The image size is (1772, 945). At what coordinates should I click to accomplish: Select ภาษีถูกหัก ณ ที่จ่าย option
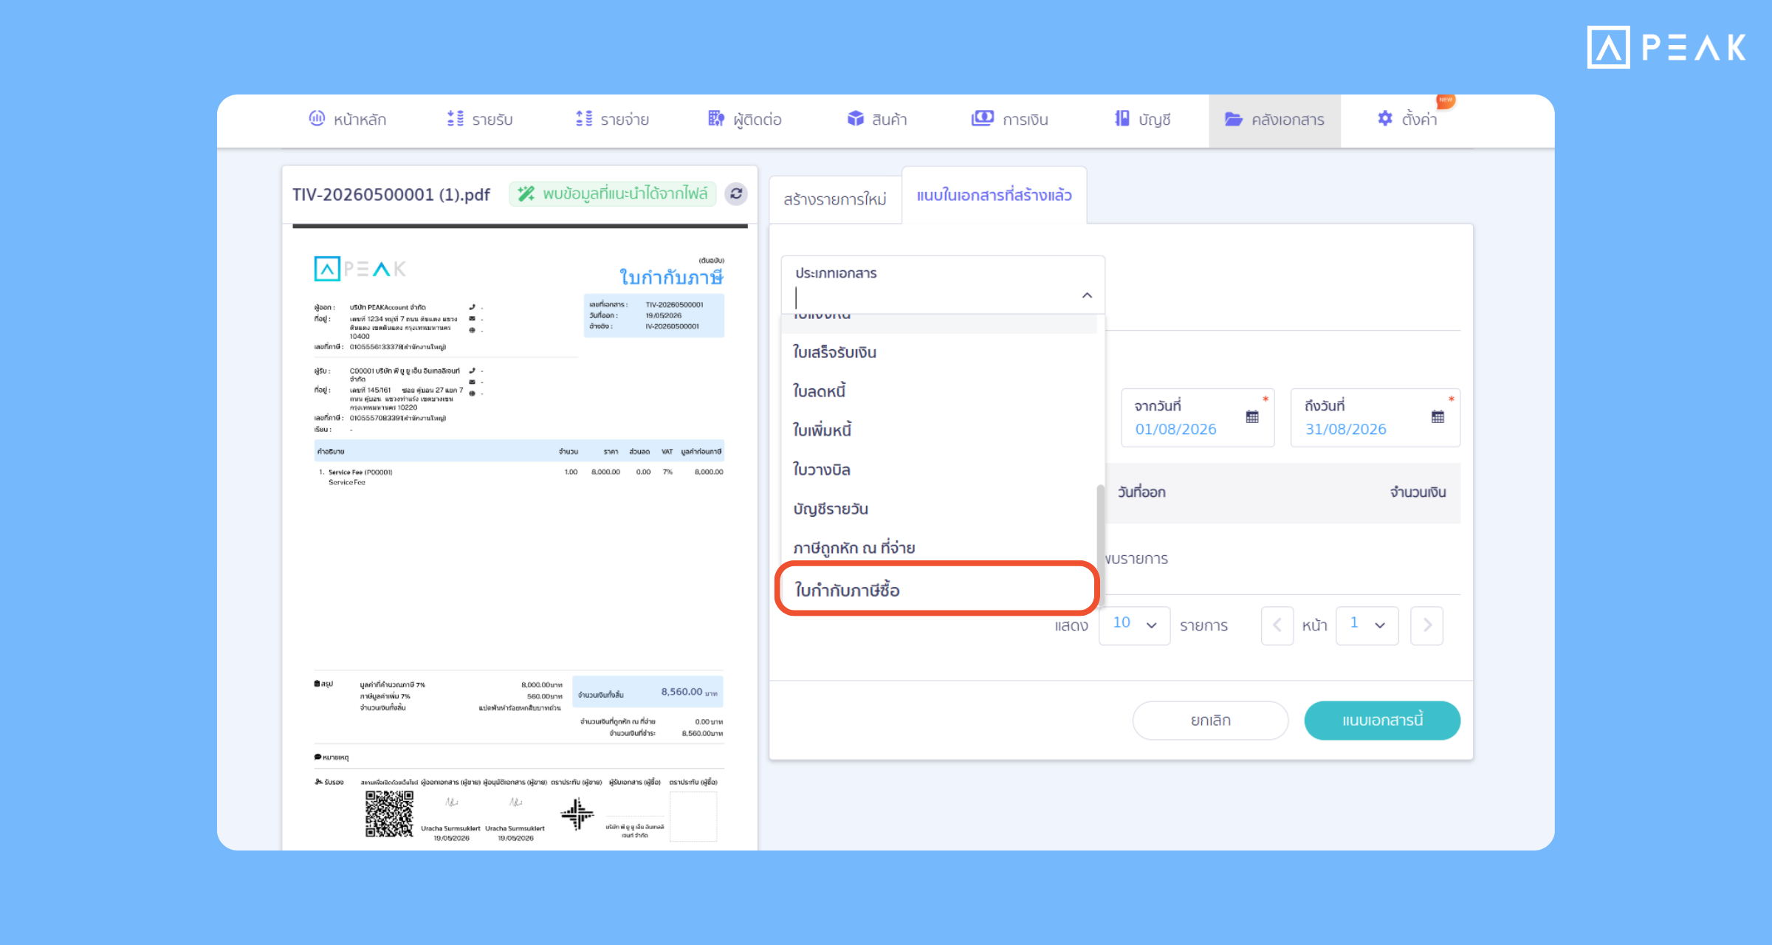[939, 548]
